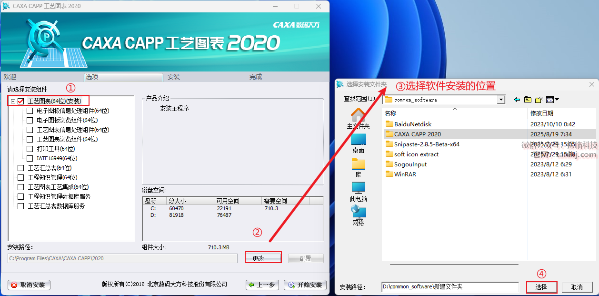Viewport: 599px width, 296px height.
Task: Confirm folder with 选择 button
Action: [542, 287]
